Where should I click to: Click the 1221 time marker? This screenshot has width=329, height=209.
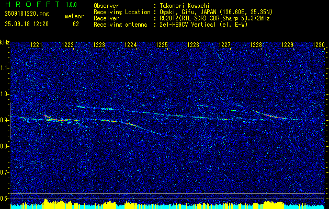point(36,44)
